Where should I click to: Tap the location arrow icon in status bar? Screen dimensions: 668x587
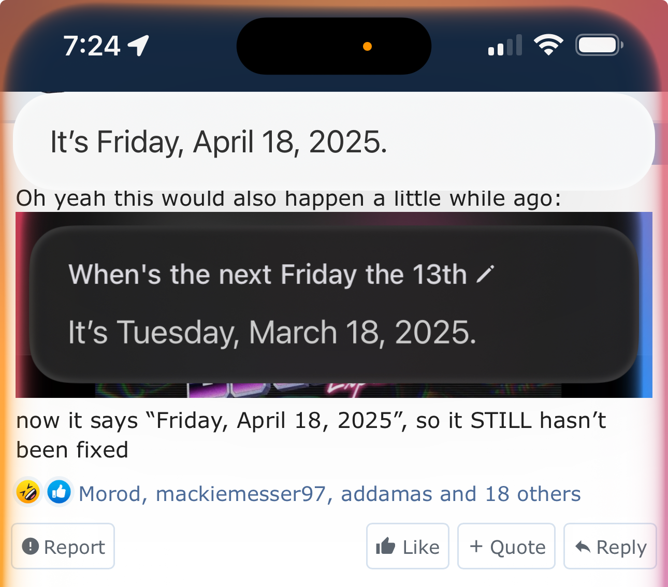click(139, 46)
